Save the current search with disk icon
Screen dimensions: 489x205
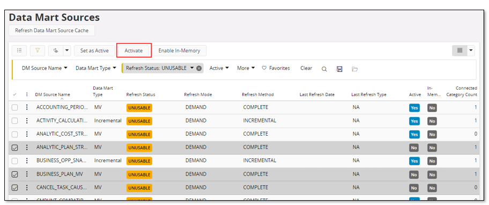339,69
